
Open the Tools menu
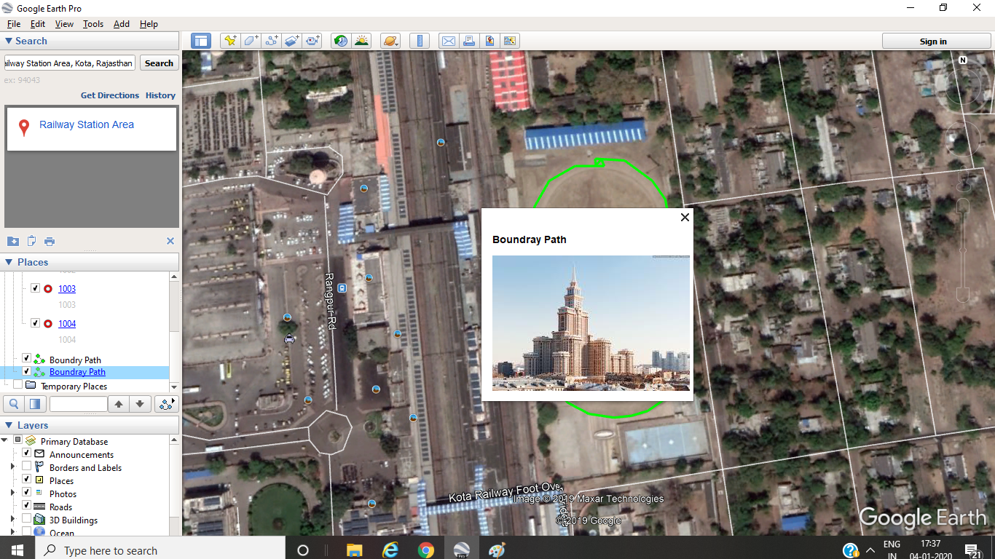[93, 24]
